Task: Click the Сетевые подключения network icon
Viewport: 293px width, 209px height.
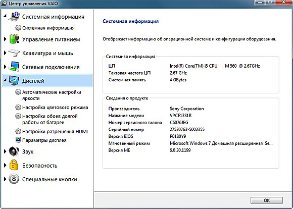Action: [14, 67]
